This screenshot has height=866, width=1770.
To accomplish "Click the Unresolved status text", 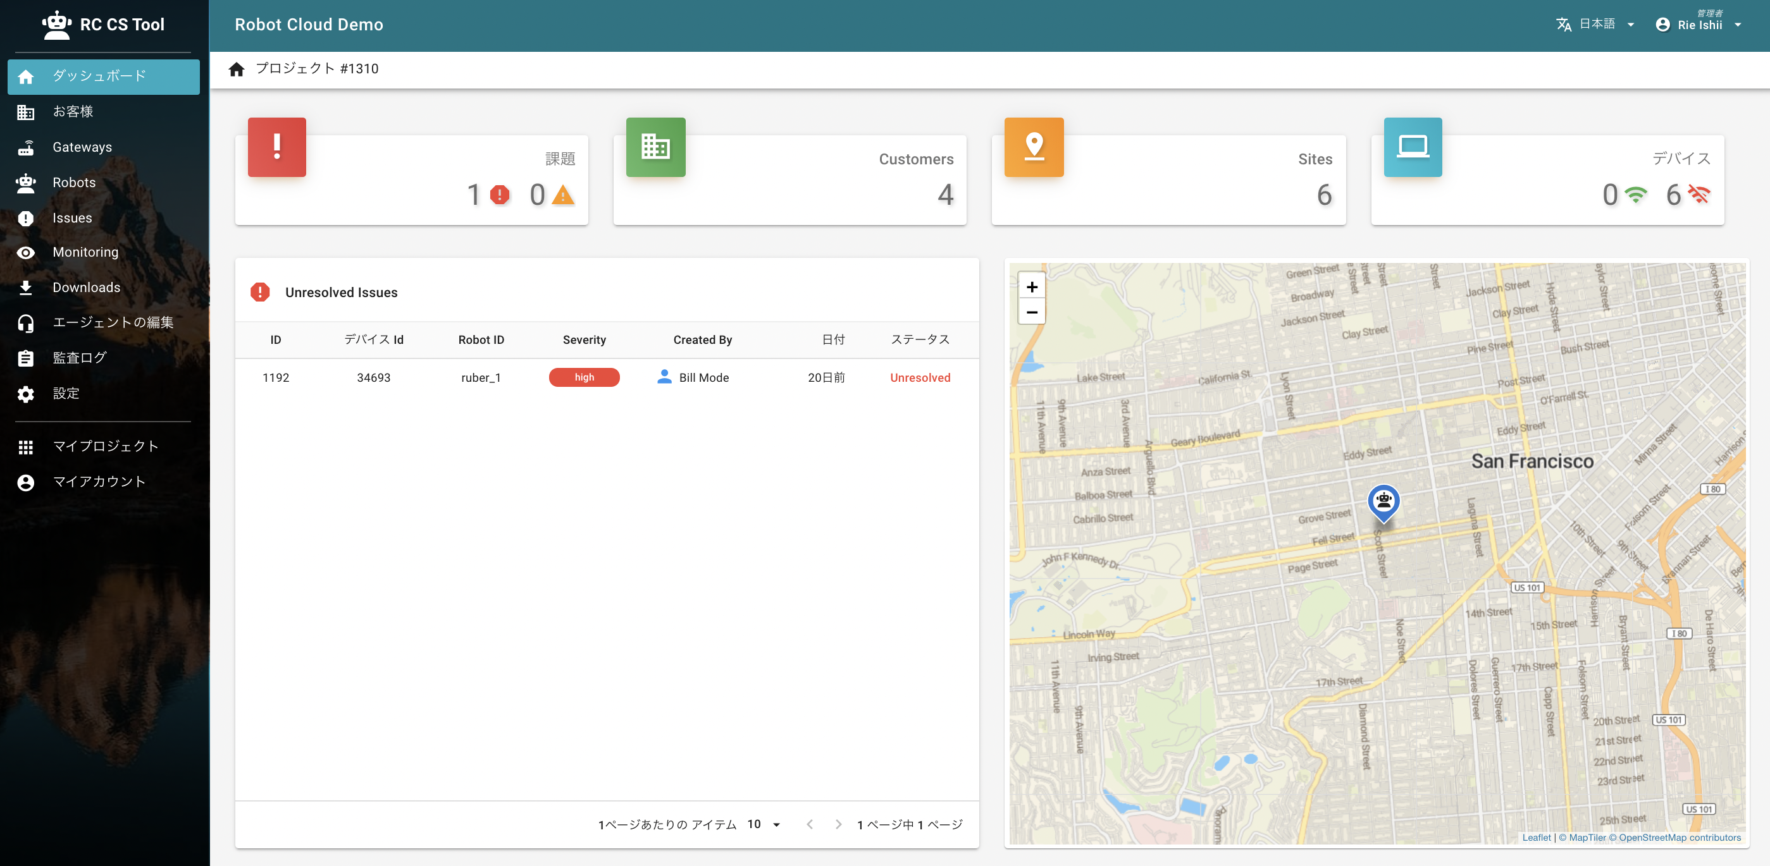I will (920, 378).
